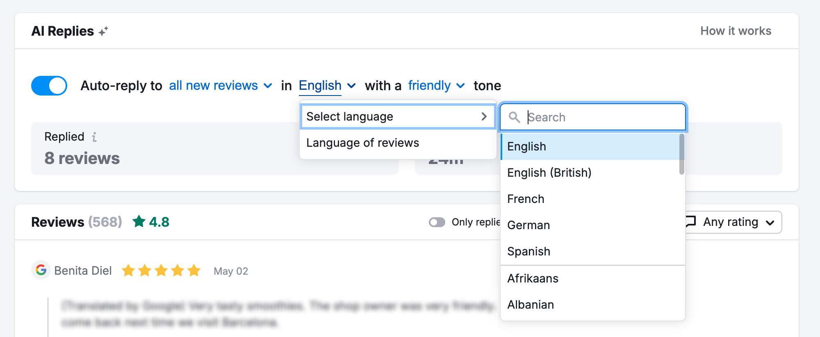Image resolution: width=820 pixels, height=337 pixels.
Task: Click the green rating star icon
Action: coord(139,222)
